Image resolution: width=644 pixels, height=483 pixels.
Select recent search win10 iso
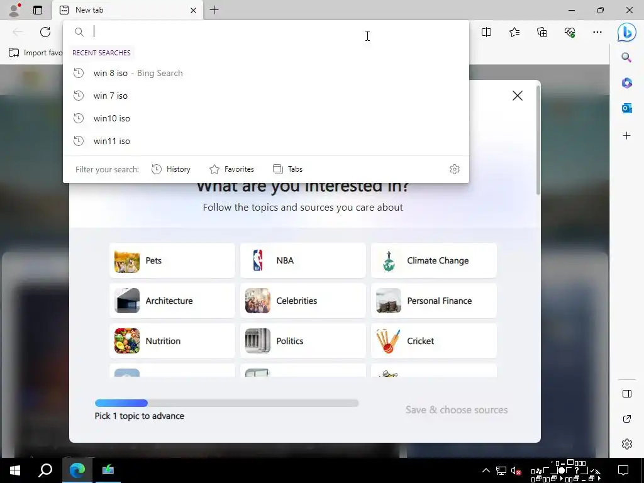[x=266, y=118]
